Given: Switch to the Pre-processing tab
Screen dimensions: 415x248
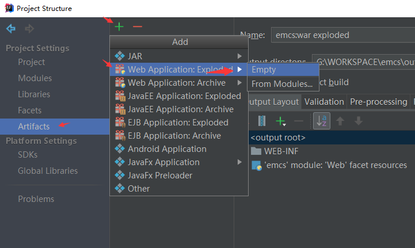Looking at the screenshot, I should [379, 102].
